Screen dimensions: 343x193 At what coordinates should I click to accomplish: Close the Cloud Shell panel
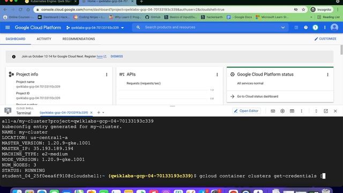click(x=335, y=111)
